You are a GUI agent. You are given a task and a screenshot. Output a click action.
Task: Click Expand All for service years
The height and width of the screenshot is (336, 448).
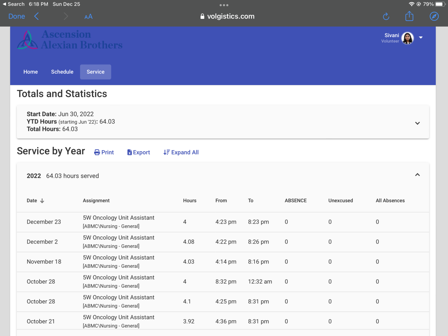[181, 152]
